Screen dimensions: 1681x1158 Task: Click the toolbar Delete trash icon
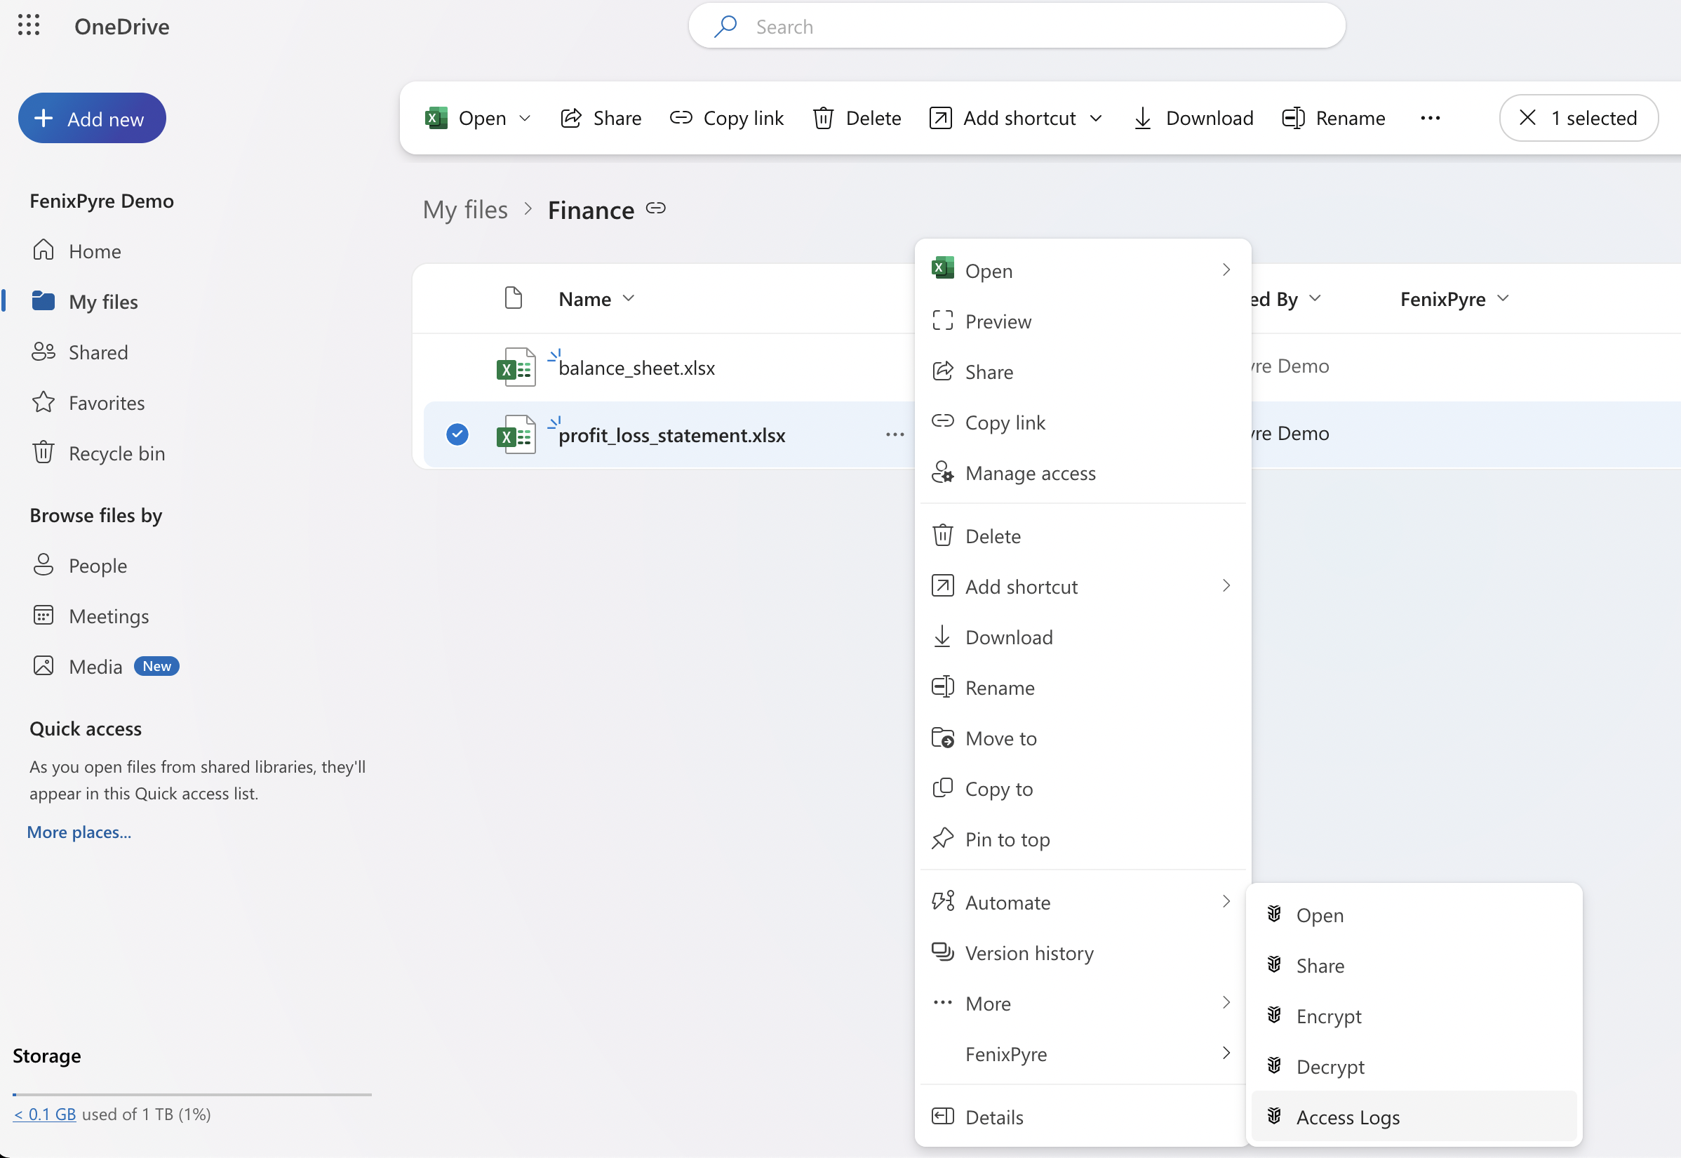click(x=823, y=117)
